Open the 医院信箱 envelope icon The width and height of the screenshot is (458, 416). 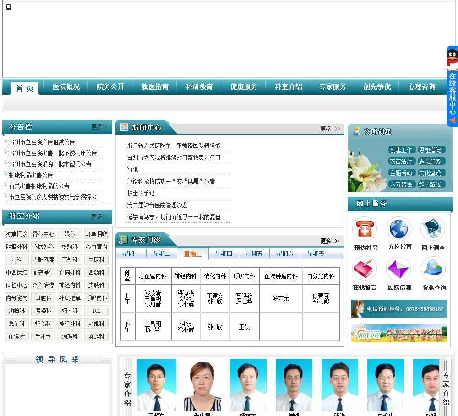399,269
